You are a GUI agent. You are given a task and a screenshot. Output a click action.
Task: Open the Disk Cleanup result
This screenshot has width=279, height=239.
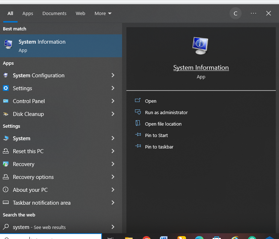[x=28, y=114]
